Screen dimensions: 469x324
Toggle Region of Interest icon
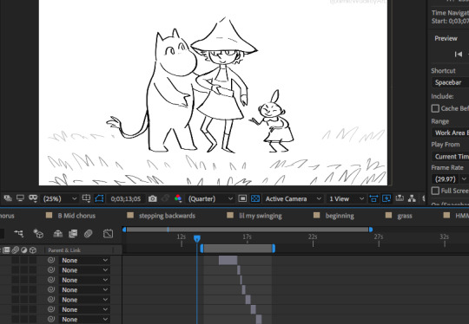tap(242, 198)
